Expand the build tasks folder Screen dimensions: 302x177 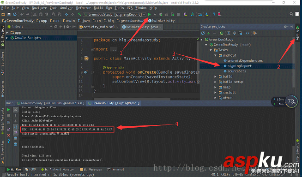[216, 77]
